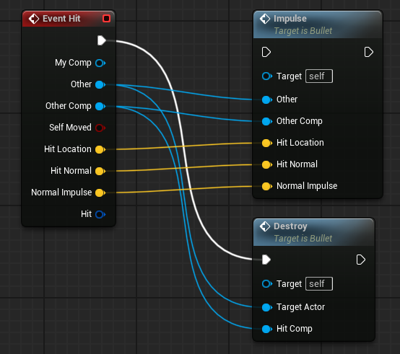
Task: Click the Other Comp output pin on Event Hit
Action: coord(100,106)
